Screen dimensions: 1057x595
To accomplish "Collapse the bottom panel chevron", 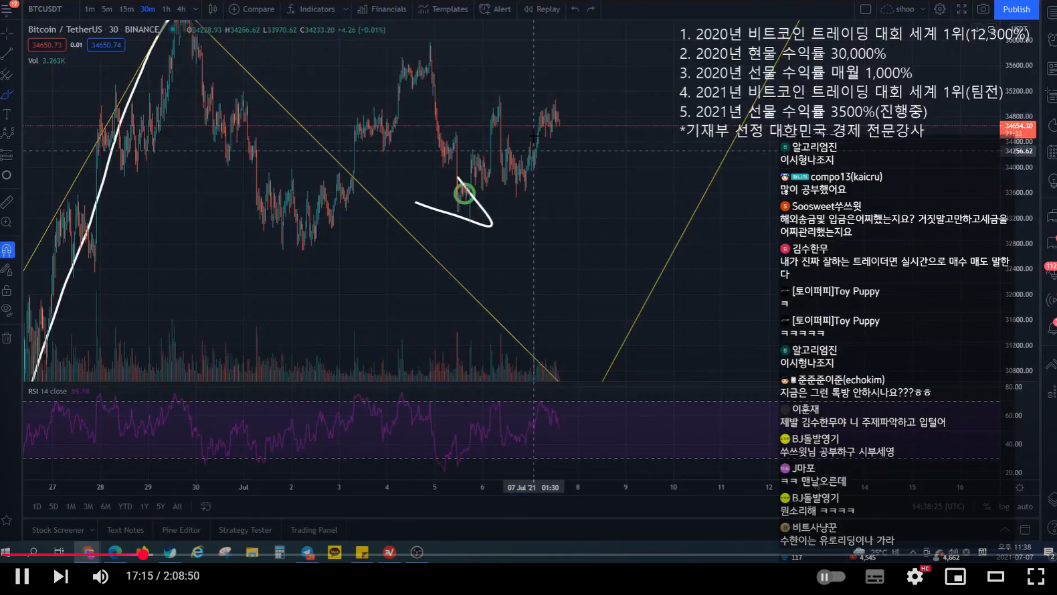I will (1005, 530).
